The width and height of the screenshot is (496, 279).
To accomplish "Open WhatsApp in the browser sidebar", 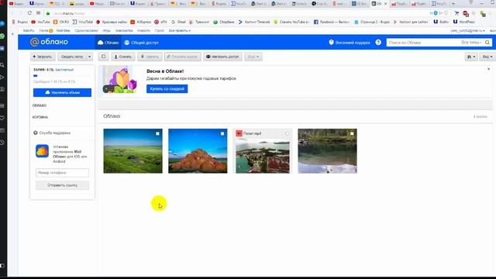I will (x=2, y=36).
